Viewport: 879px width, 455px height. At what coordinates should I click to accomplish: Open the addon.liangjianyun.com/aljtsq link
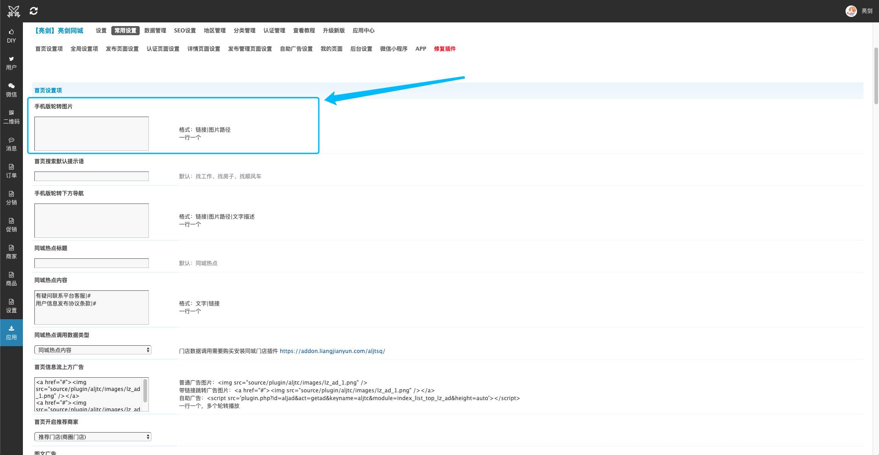[333, 351]
